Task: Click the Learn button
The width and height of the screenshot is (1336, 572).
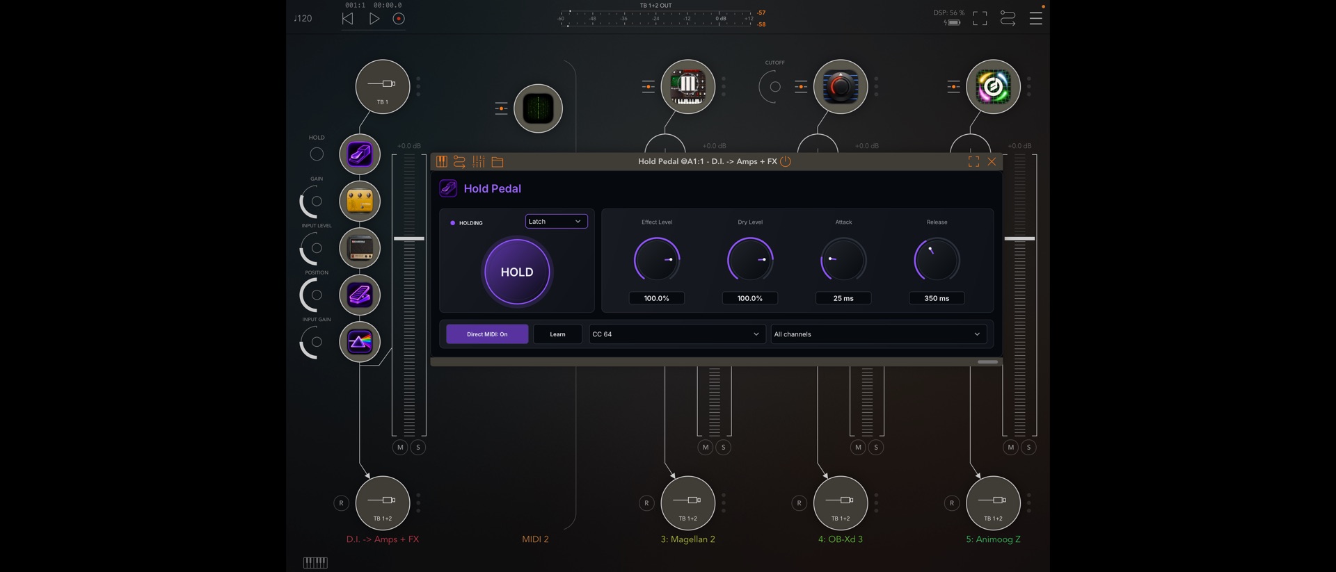Action: (557, 334)
